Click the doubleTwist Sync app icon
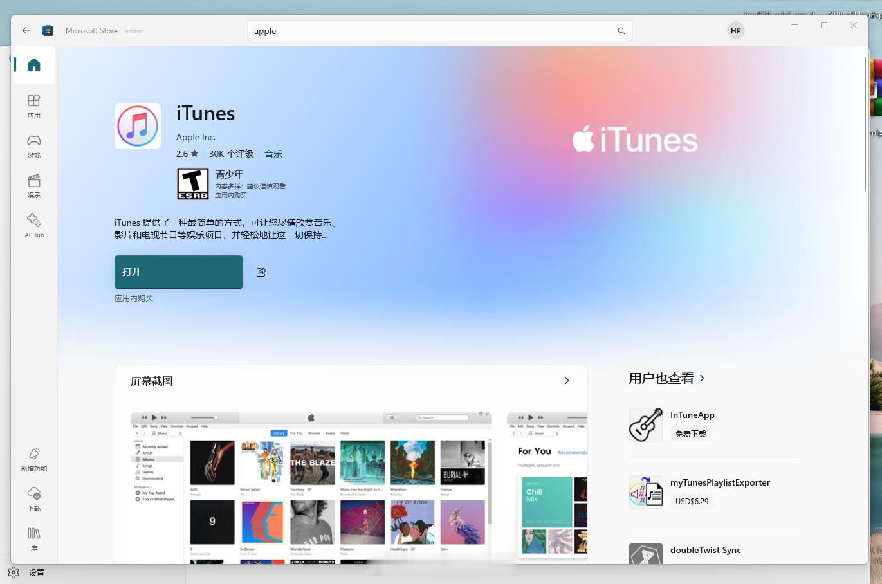The width and height of the screenshot is (882, 584). (646, 554)
